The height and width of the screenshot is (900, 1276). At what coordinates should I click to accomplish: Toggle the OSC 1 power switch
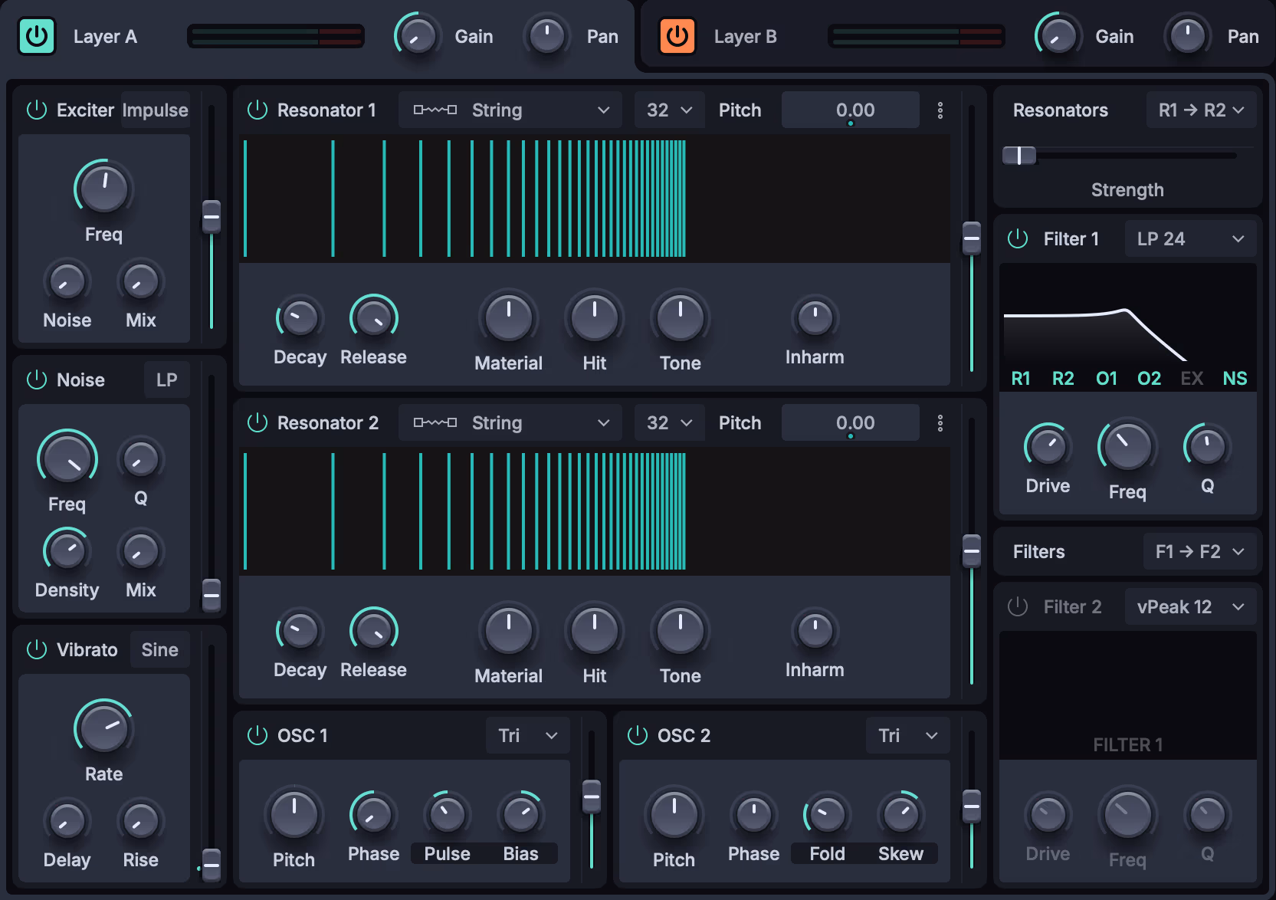click(x=257, y=736)
